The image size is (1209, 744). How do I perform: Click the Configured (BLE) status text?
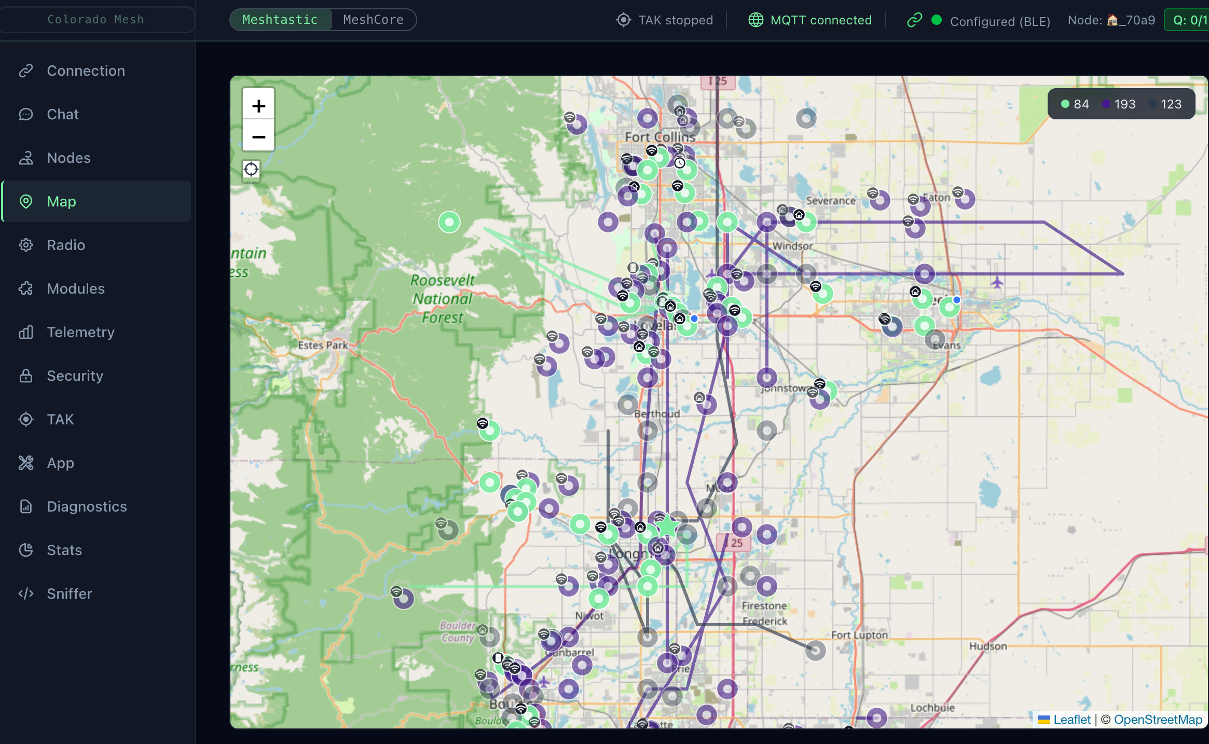coord(1000,21)
